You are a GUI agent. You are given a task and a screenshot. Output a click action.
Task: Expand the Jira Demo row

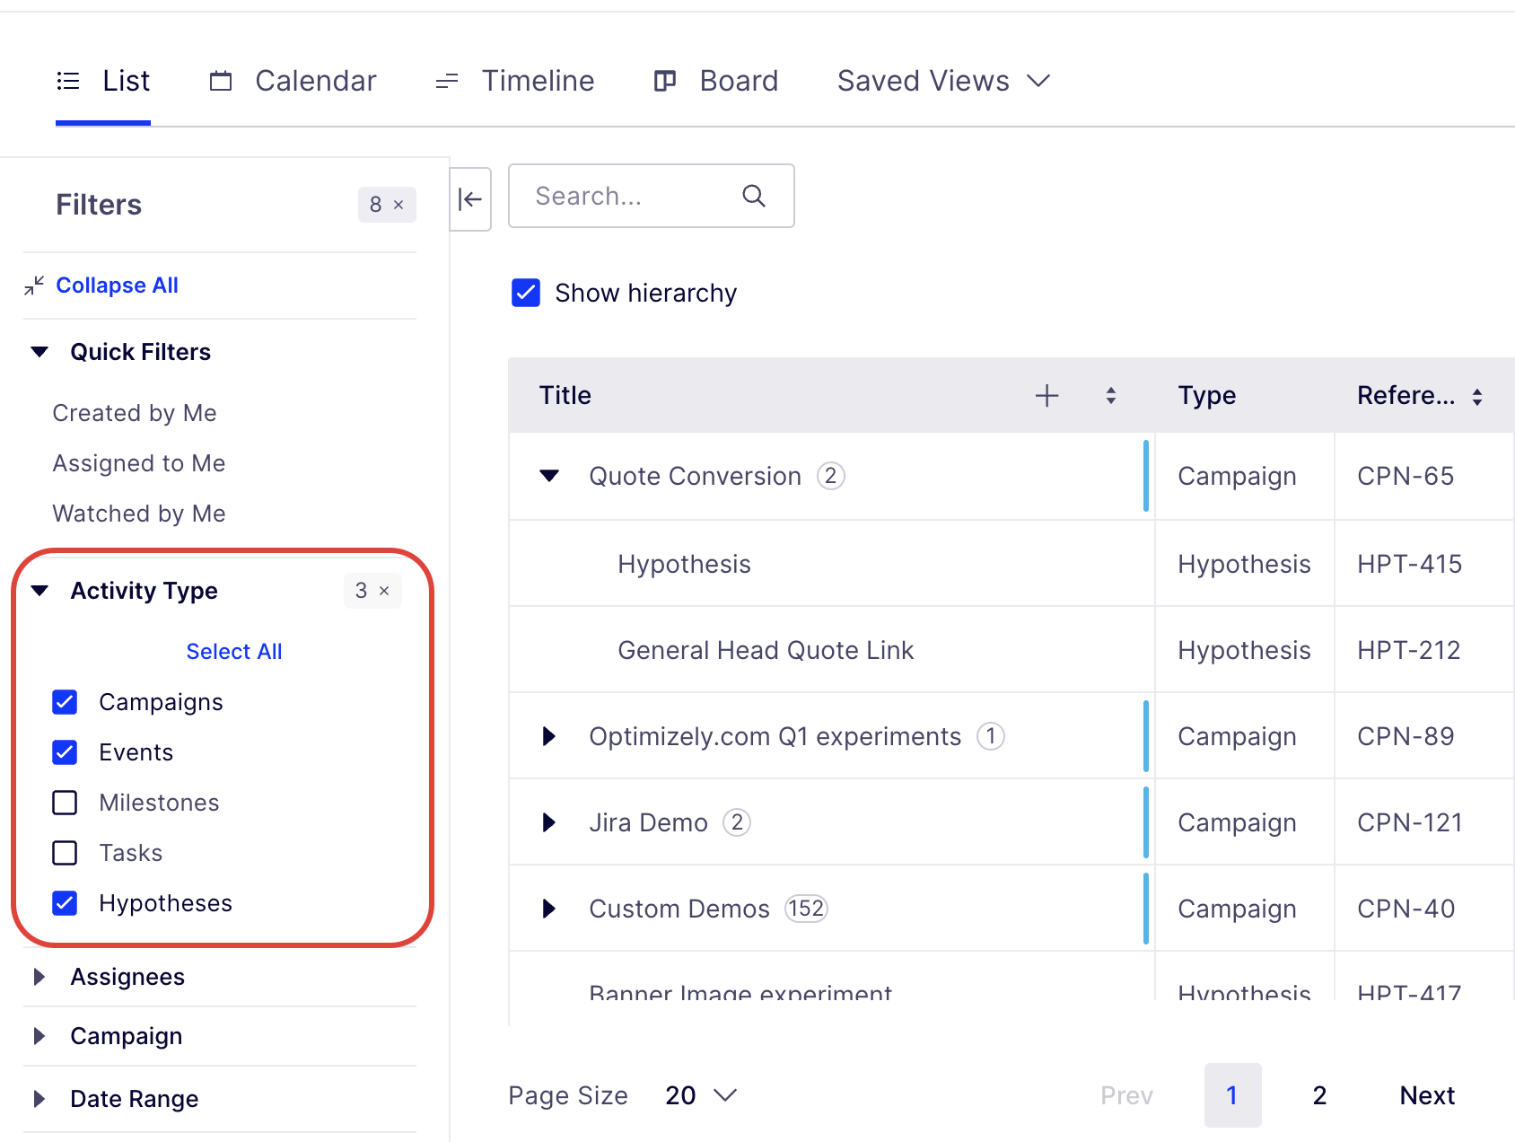click(x=549, y=822)
